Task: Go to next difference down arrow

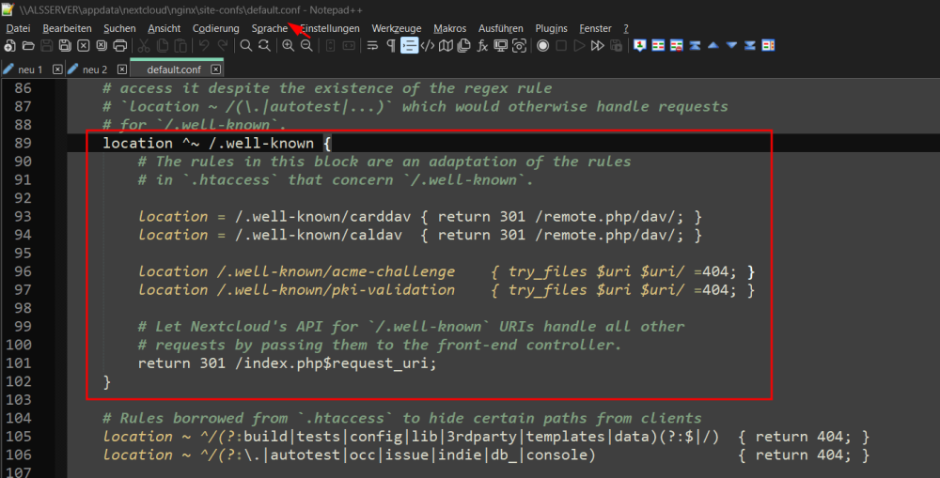Action: coord(731,45)
